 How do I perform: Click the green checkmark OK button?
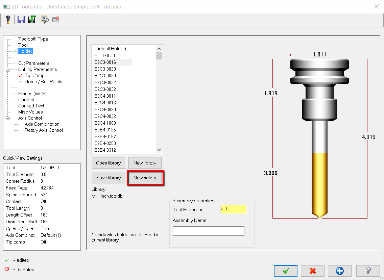pyautogui.click(x=286, y=271)
